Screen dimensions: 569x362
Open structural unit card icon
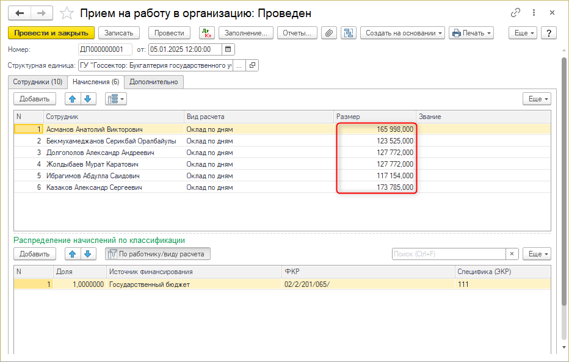click(x=252, y=65)
